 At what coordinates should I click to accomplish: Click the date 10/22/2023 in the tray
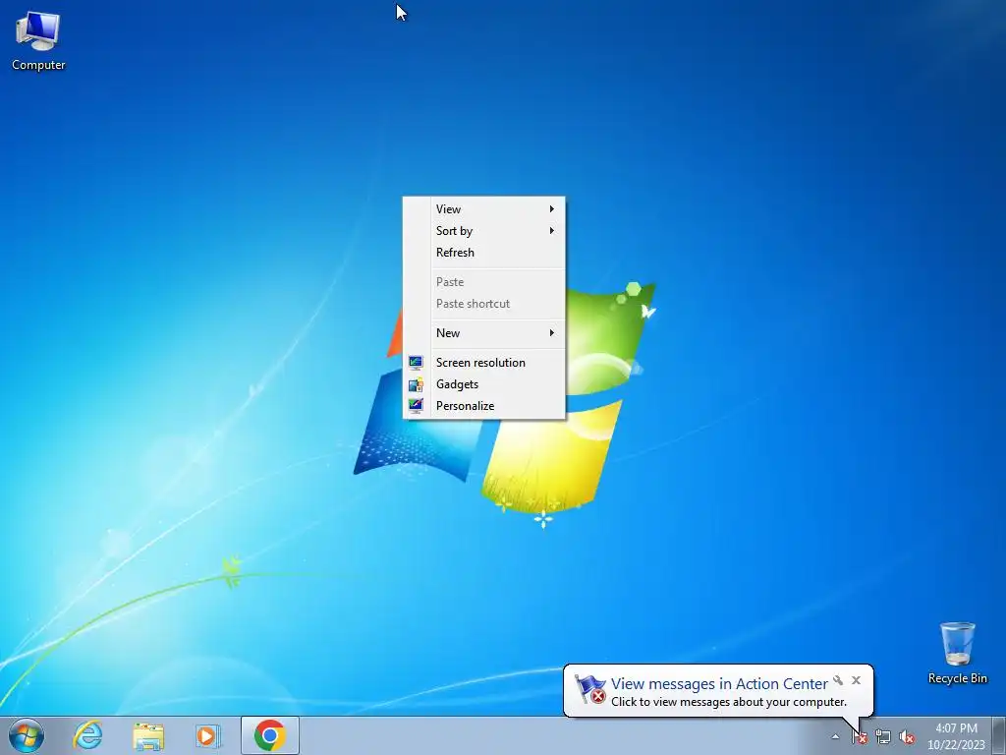[x=956, y=745]
